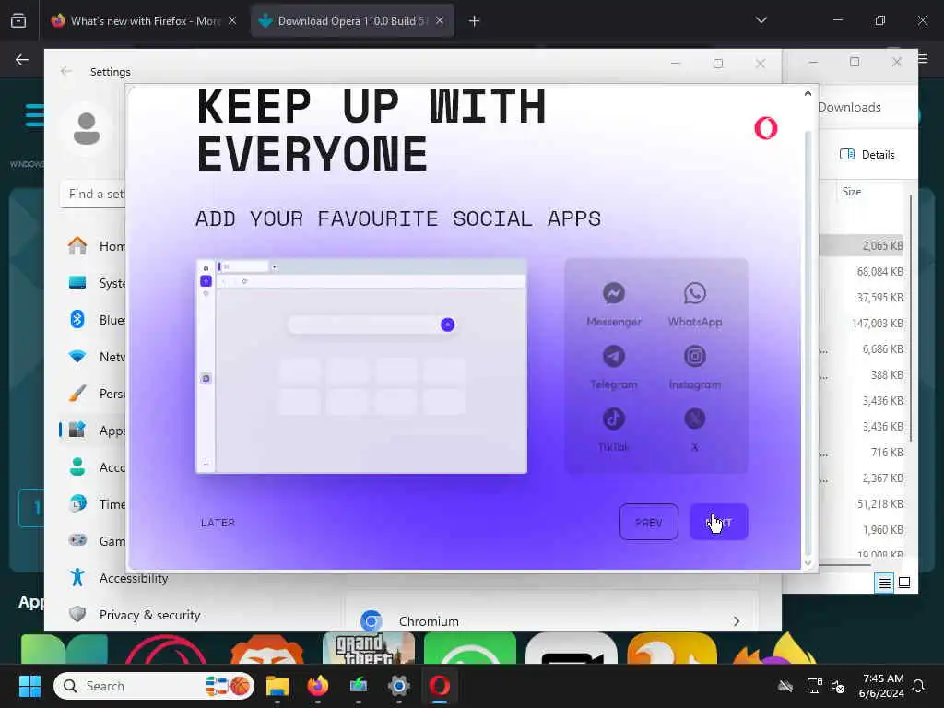
Task: Click the installer scrollbar down arrow
Action: [x=808, y=563]
